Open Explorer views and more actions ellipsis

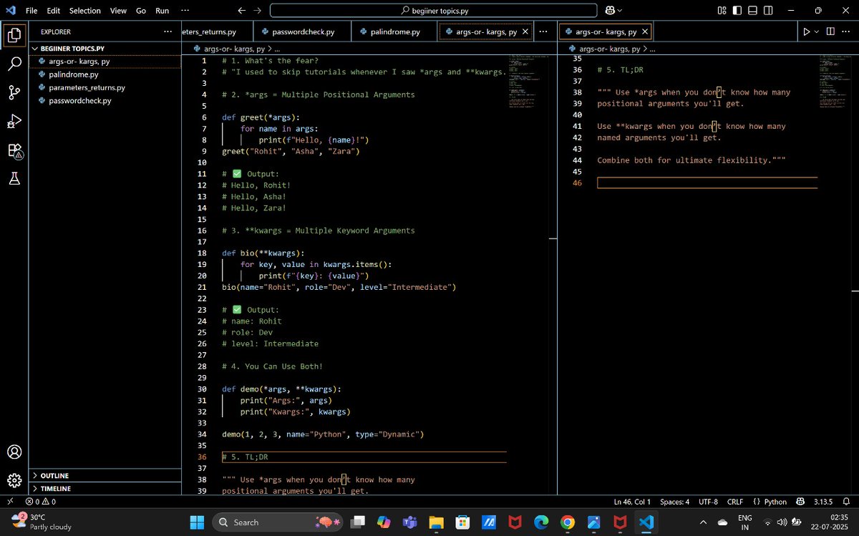[168, 31]
